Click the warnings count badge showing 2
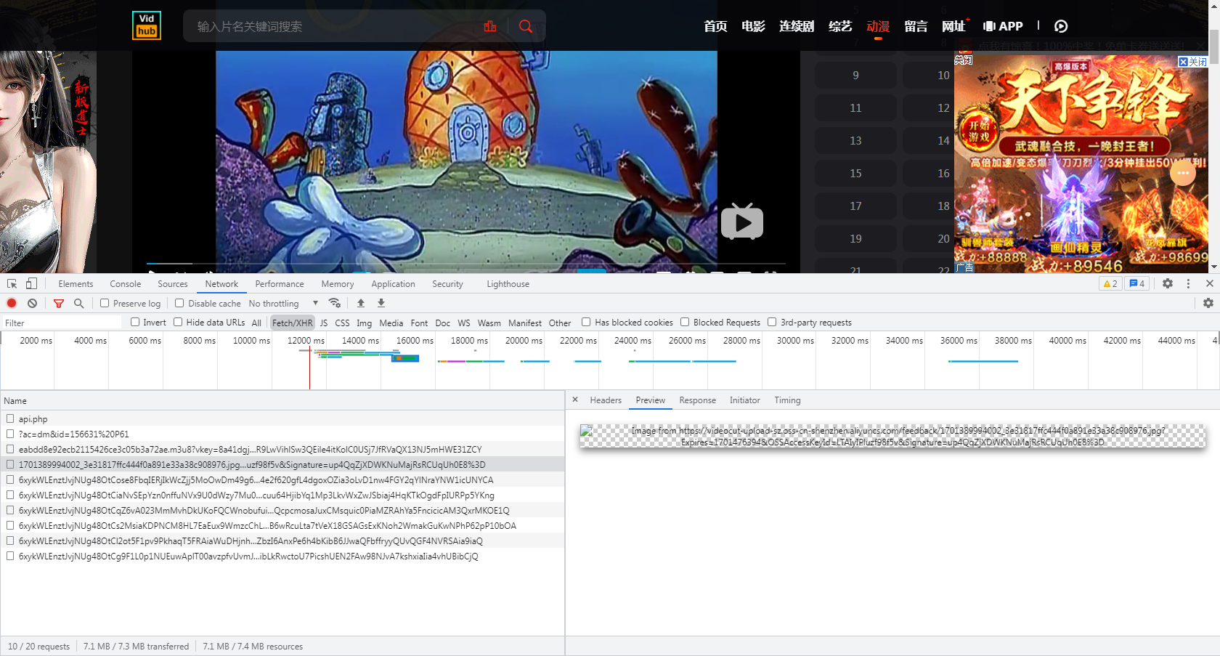1220x656 pixels. click(x=1110, y=283)
